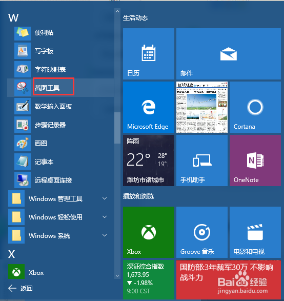Viewport: 284px width, 301px height.
Task: Open the Cortana tile
Action: (x=255, y=107)
